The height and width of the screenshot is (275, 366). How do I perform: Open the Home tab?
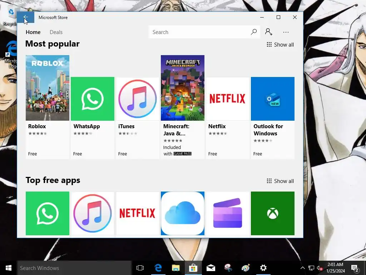coord(33,32)
